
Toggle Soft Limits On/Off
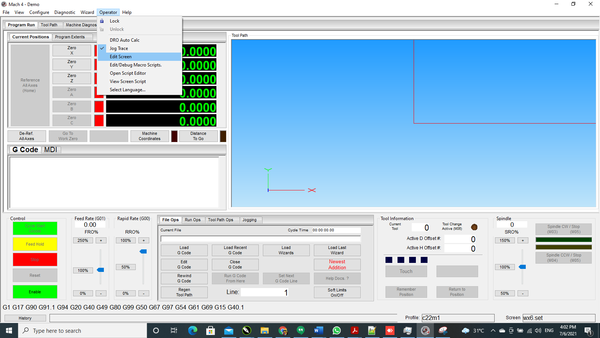point(337,292)
